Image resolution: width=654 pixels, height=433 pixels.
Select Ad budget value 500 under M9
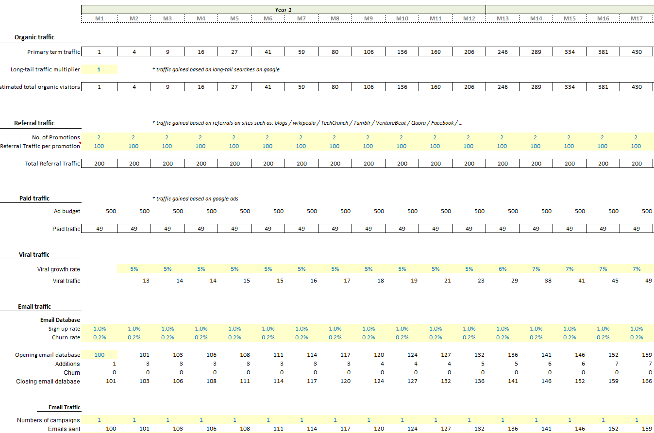point(379,211)
